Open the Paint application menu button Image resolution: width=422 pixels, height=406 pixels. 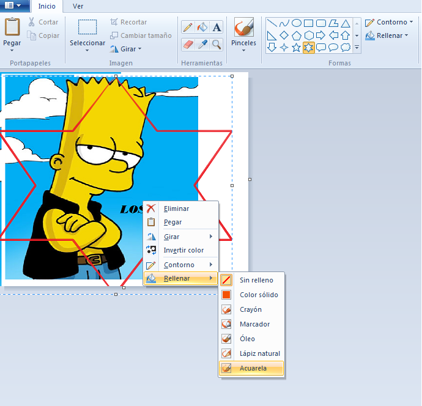point(13,6)
